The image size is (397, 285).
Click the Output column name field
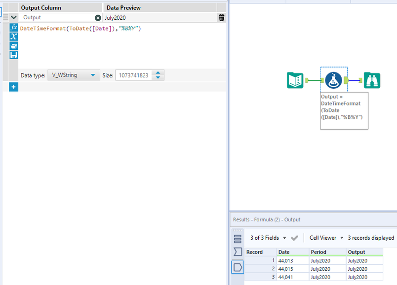(x=57, y=17)
